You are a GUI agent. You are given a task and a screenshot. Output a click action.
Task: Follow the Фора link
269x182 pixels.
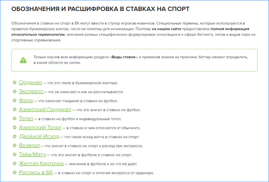26,100
